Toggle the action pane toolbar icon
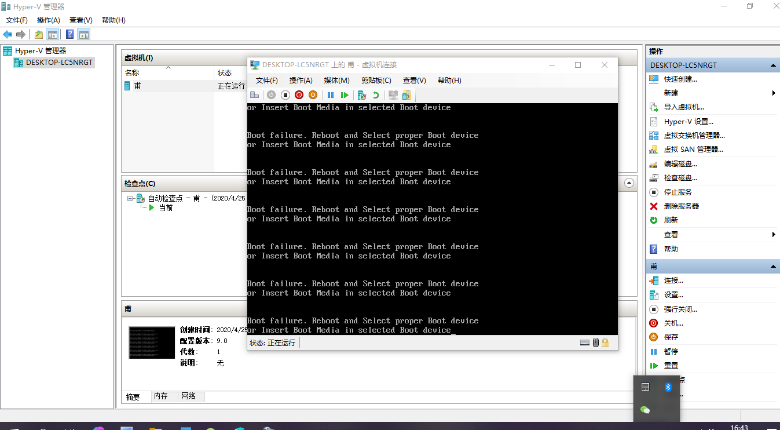780x430 pixels. coord(84,34)
